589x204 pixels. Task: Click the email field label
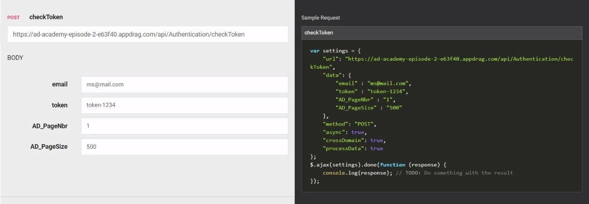click(x=60, y=84)
